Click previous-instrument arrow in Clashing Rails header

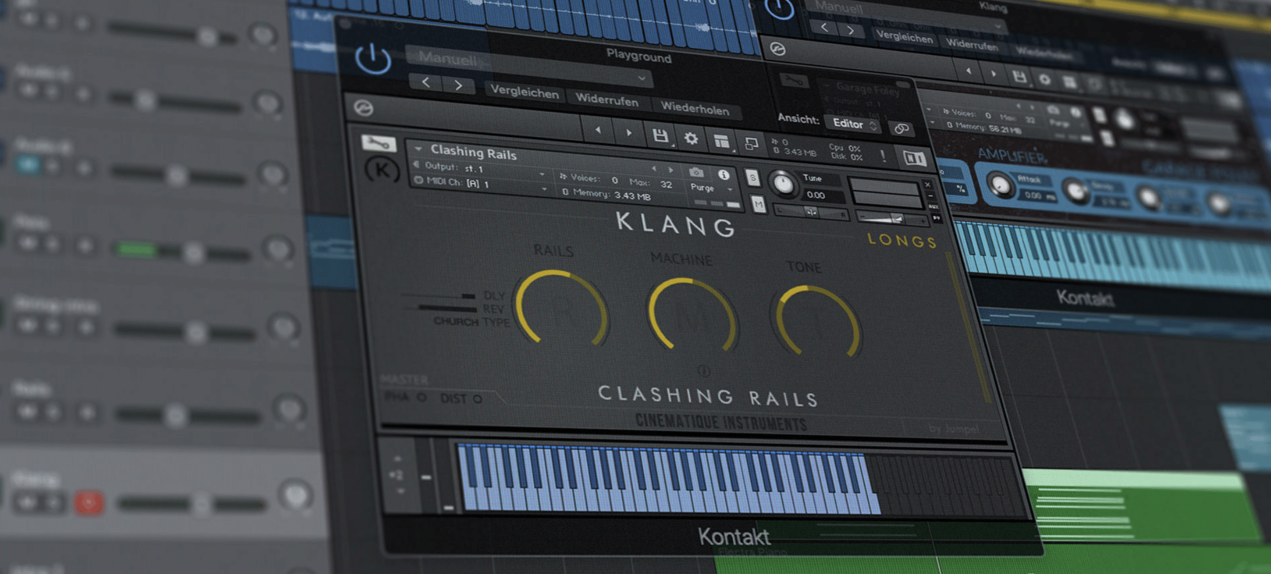(x=653, y=168)
